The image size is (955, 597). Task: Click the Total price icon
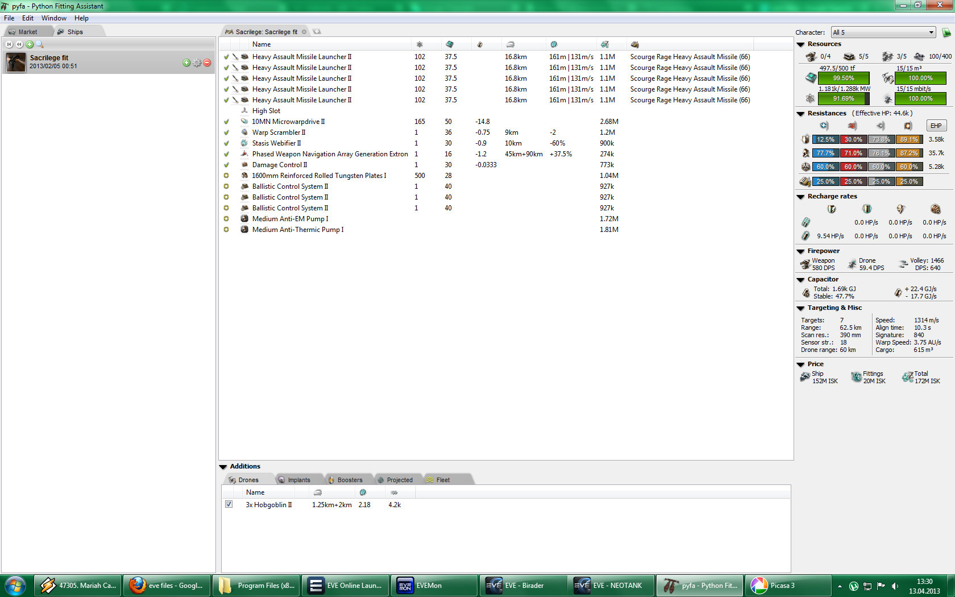(908, 376)
